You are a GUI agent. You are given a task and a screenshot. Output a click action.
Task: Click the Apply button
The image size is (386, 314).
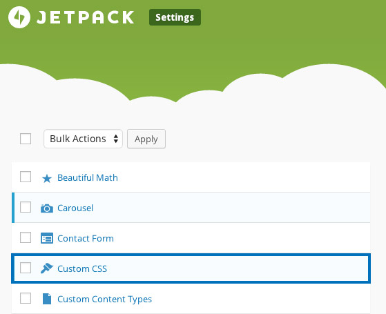(x=146, y=139)
